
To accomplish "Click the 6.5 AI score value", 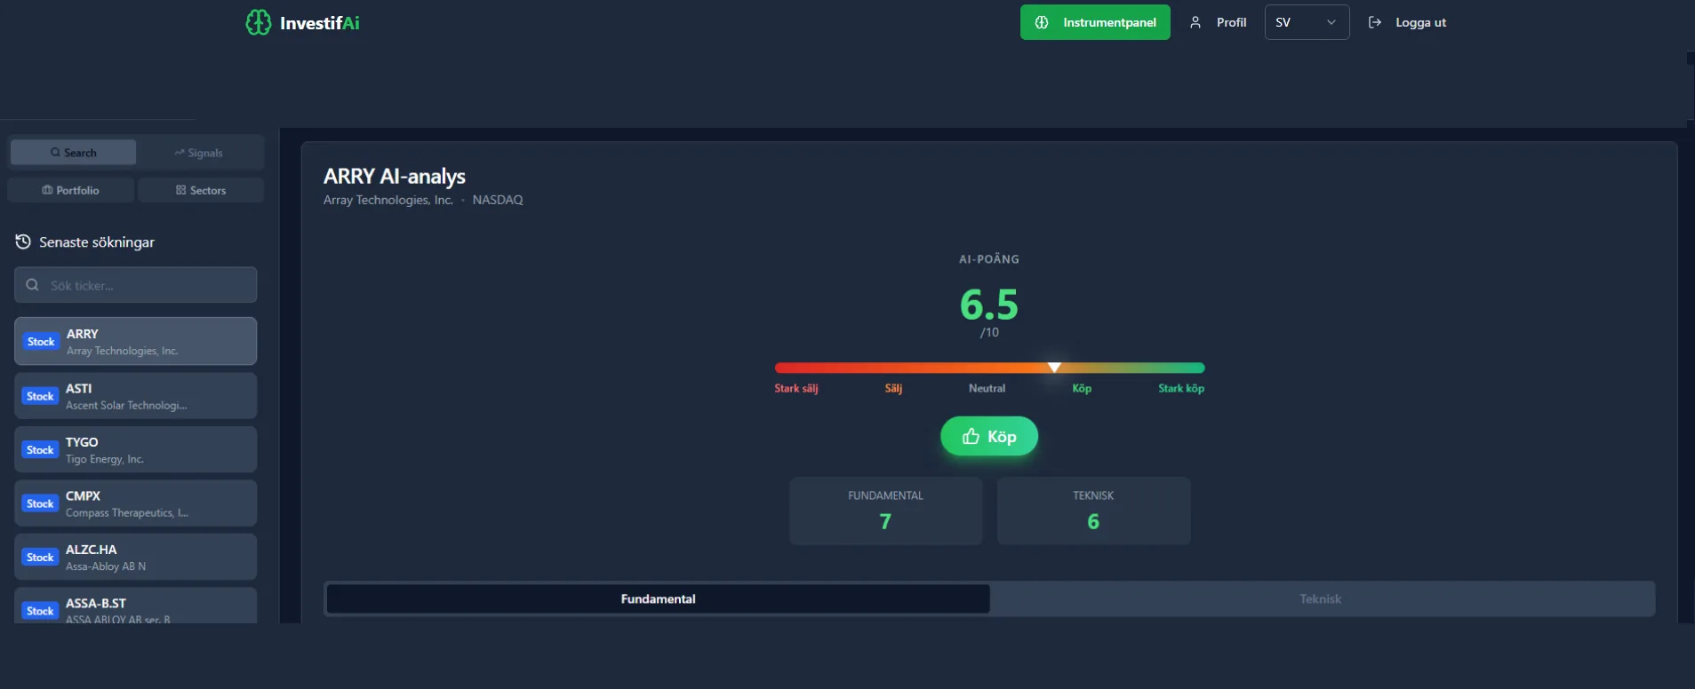I will coord(989,305).
